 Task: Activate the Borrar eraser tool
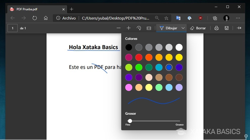click(x=198, y=28)
